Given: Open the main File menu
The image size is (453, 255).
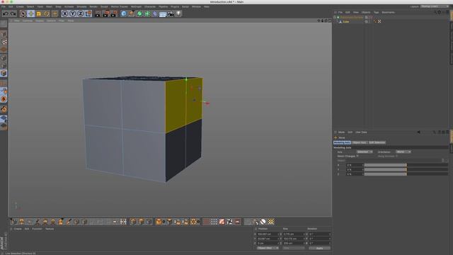Looking at the screenshot, I should point(4,6).
